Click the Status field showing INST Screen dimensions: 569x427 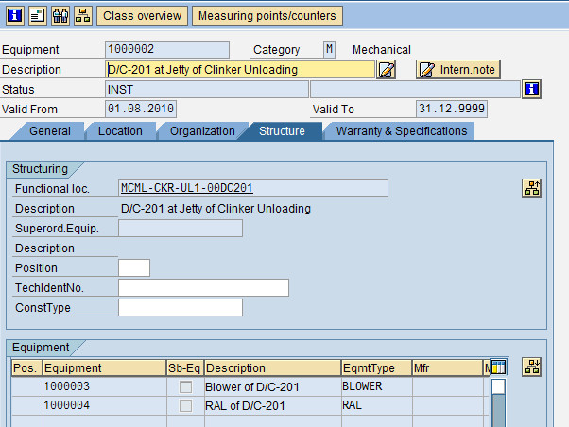[x=207, y=89]
